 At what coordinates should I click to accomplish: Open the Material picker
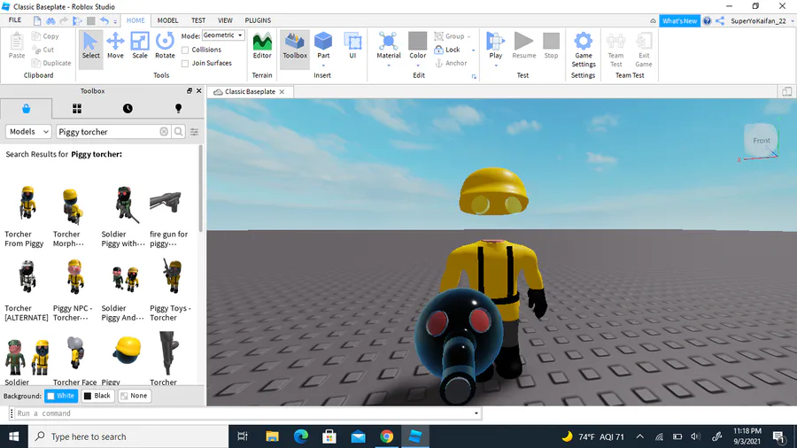(x=389, y=45)
